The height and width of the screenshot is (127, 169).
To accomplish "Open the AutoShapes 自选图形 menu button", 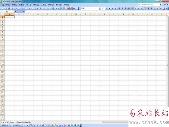I will [18, 125].
